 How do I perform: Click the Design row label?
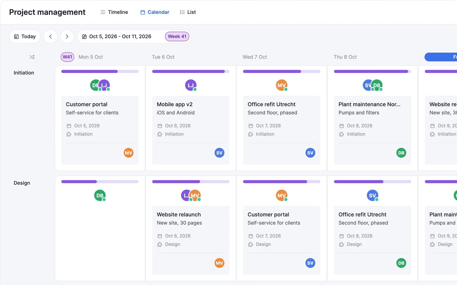[22, 183]
